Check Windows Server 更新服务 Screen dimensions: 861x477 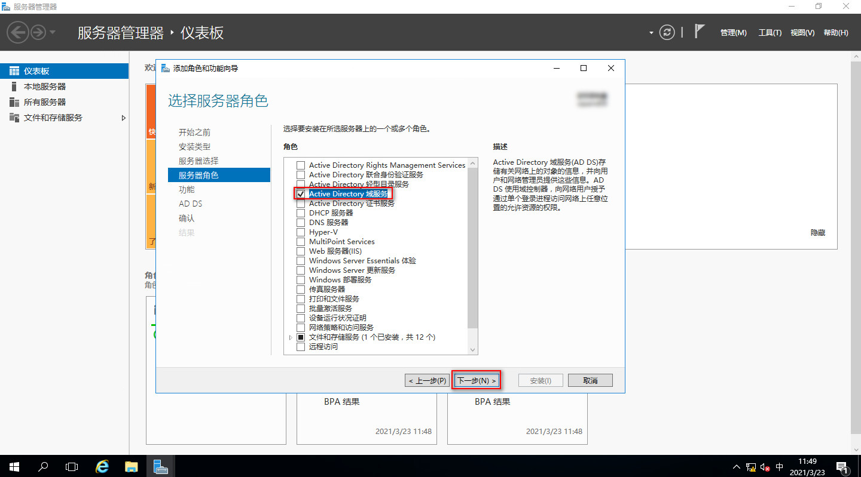click(301, 270)
